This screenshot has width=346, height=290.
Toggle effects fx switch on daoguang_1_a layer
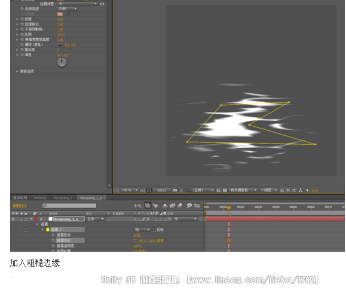pos(148,219)
